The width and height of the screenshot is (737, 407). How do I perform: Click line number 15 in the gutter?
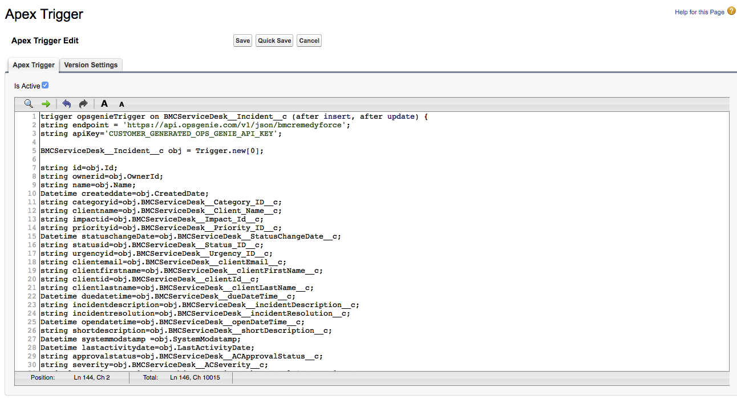[32, 236]
